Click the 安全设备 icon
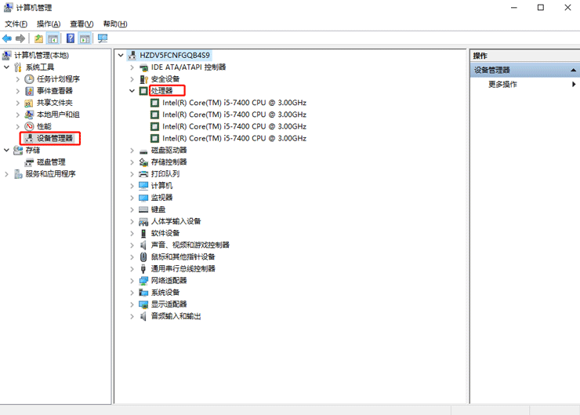The image size is (580, 415). (143, 79)
